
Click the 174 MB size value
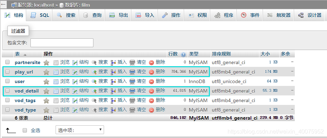tap(271, 72)
